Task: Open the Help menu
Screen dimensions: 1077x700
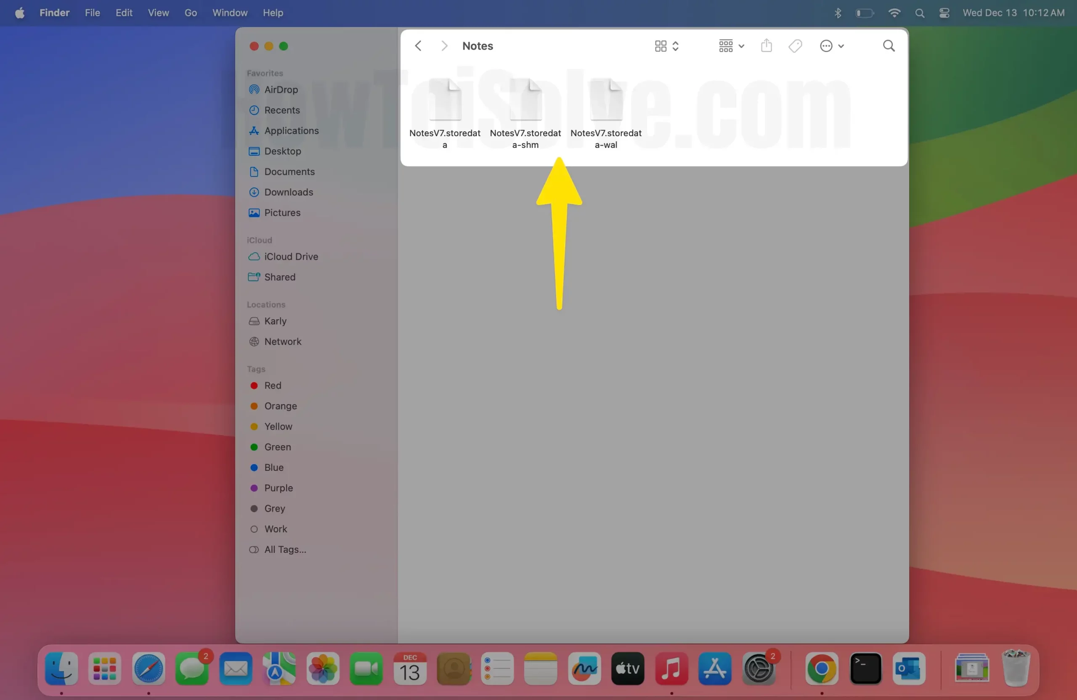Action: pos(273,13)
